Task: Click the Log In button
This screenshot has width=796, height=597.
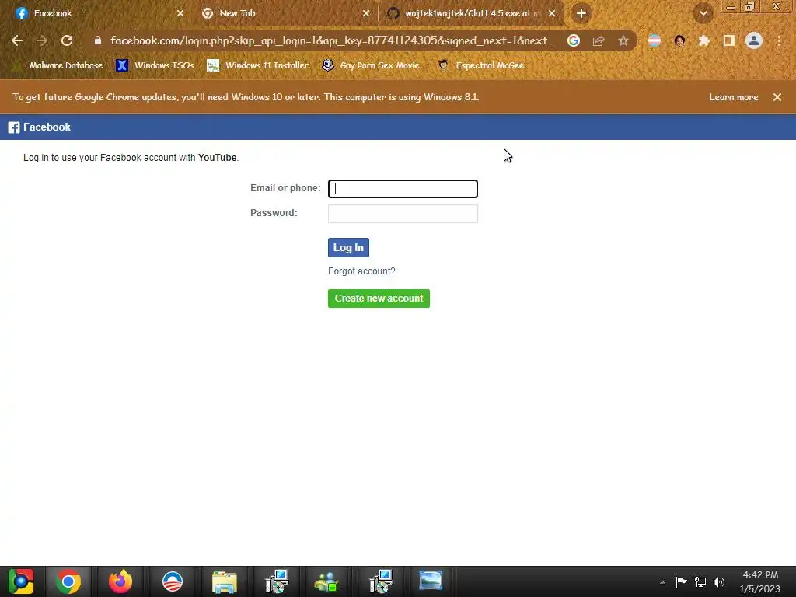Action: [348, 248]
